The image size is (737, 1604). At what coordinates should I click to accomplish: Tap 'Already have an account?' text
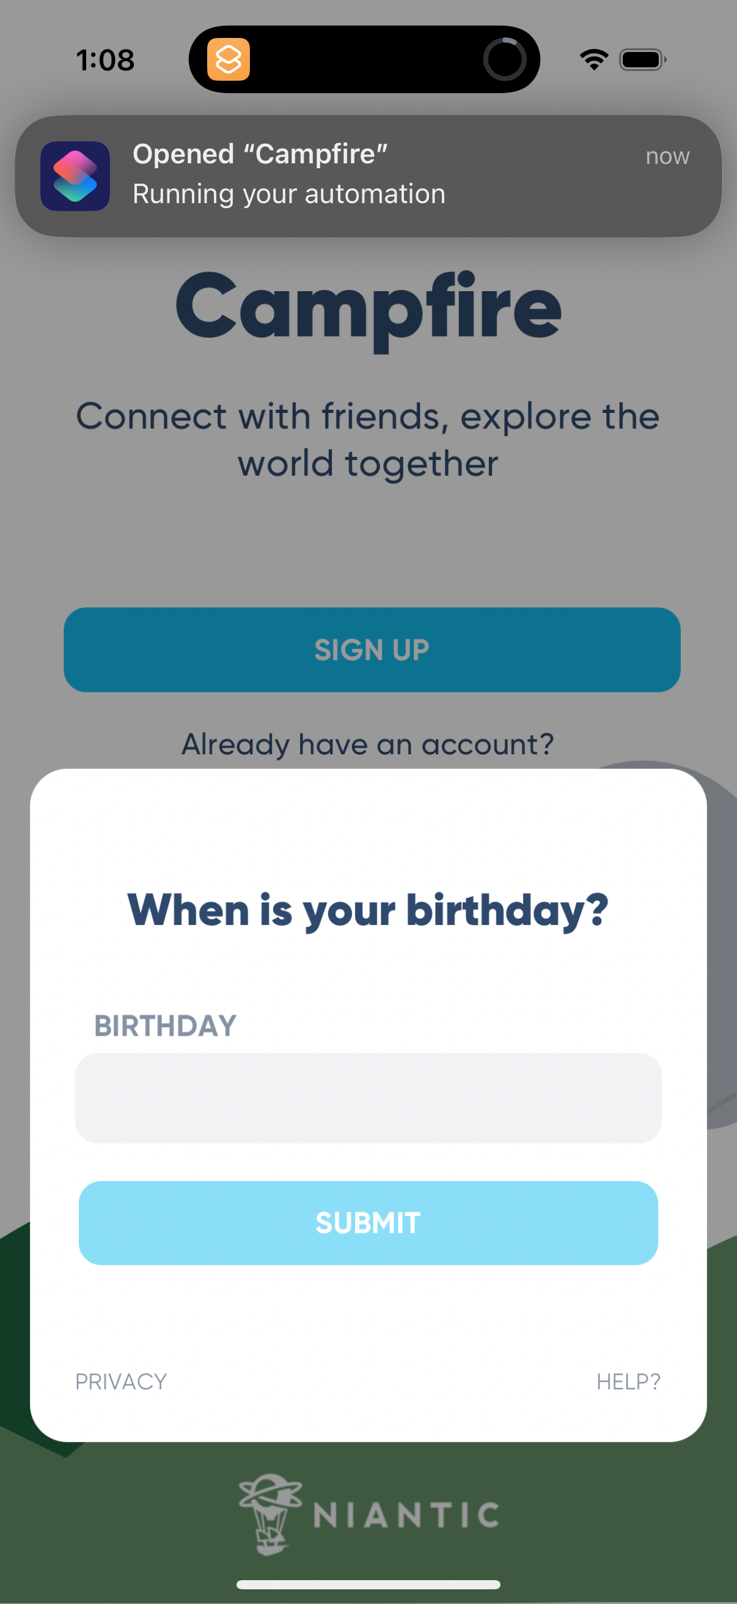[367, 744]
